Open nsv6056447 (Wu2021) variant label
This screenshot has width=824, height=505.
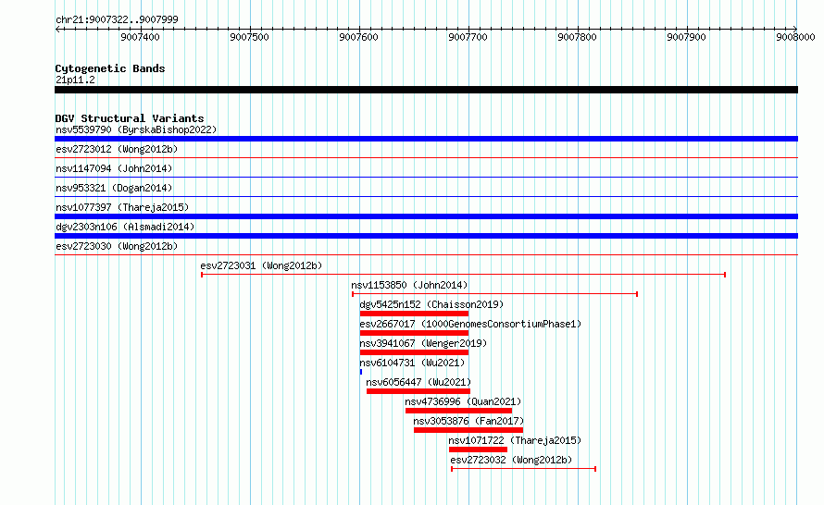coord(418,382)
